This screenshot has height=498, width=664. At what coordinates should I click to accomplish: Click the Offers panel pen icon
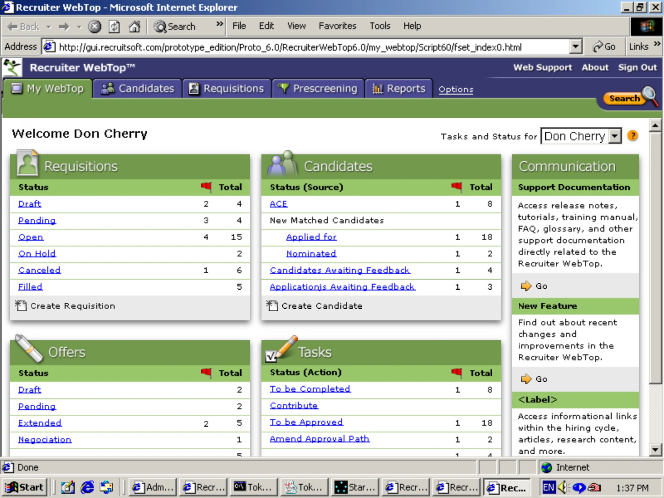(x=29, y=348)
